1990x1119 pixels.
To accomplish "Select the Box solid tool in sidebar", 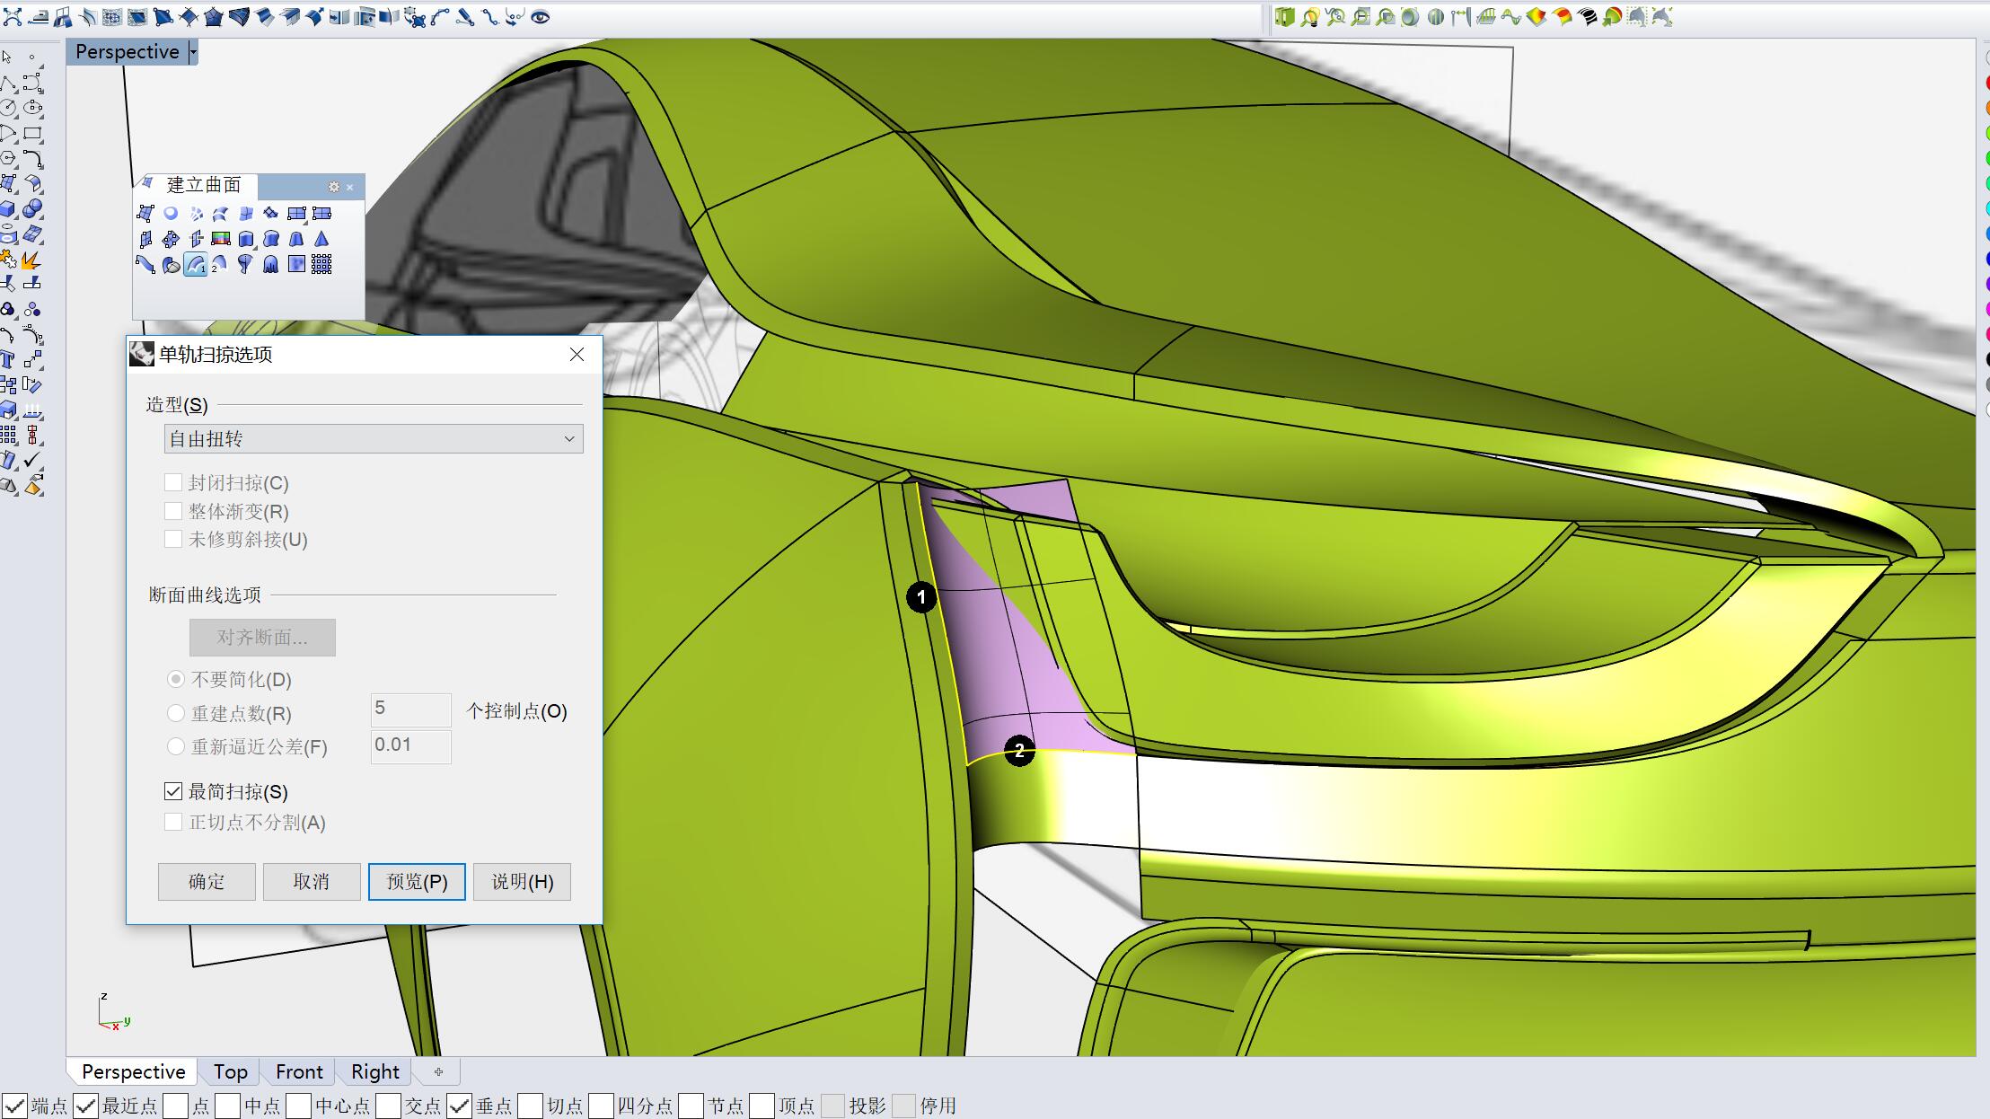I will (x=8, y=209).
